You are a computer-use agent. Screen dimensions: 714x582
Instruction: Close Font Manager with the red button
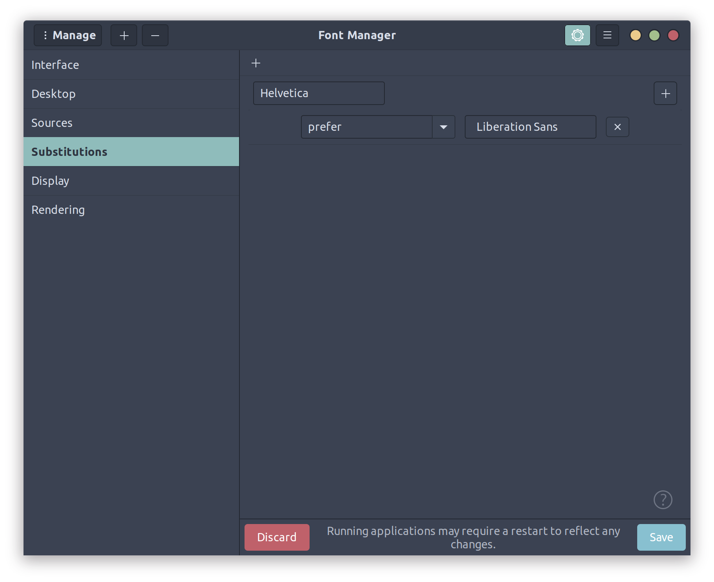pos(673,35)
